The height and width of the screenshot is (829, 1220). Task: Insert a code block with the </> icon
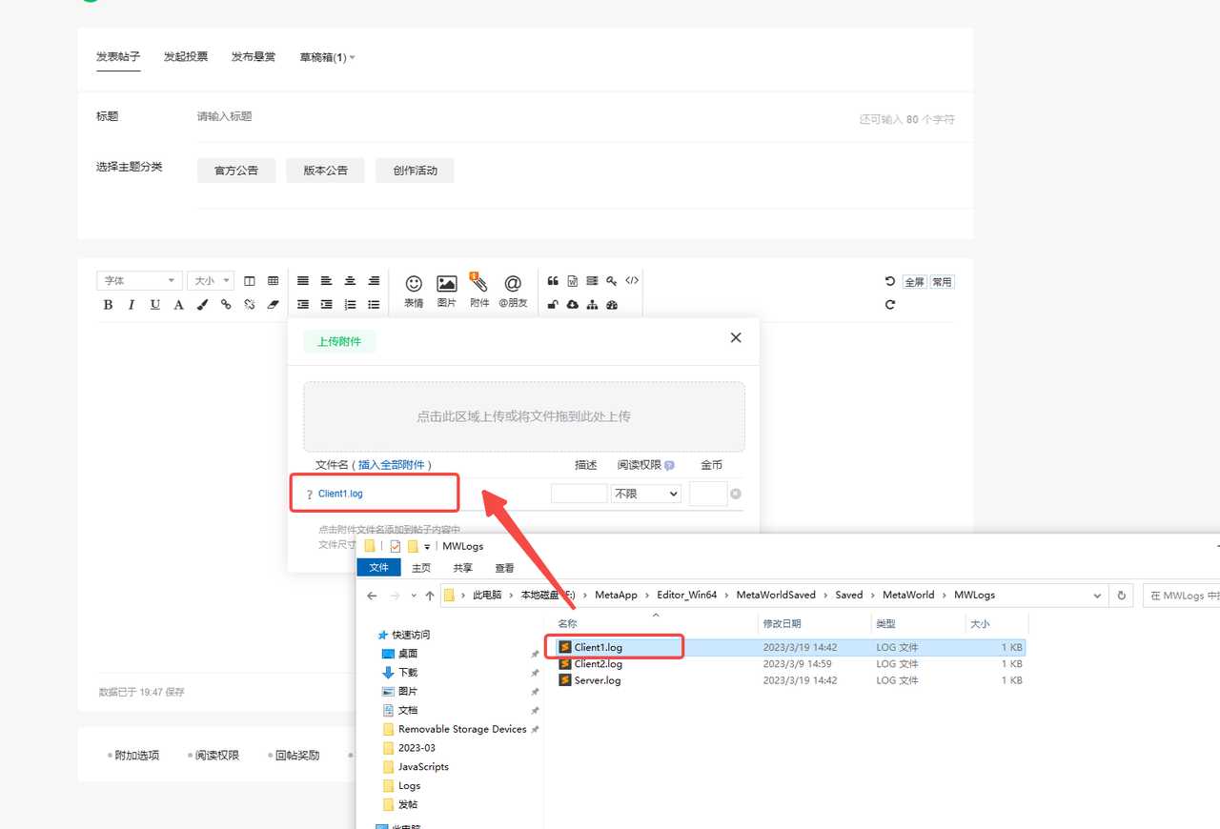pyautogui.click(x=632, y=281)
